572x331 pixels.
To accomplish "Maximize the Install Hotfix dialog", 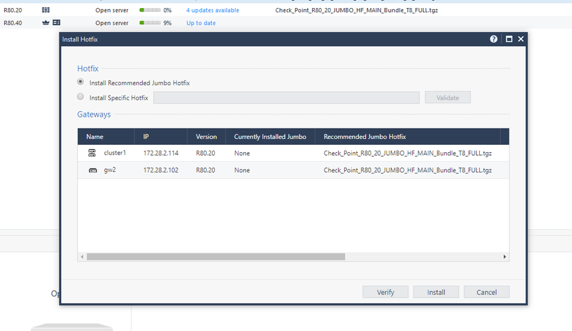I will coord(509,39).
